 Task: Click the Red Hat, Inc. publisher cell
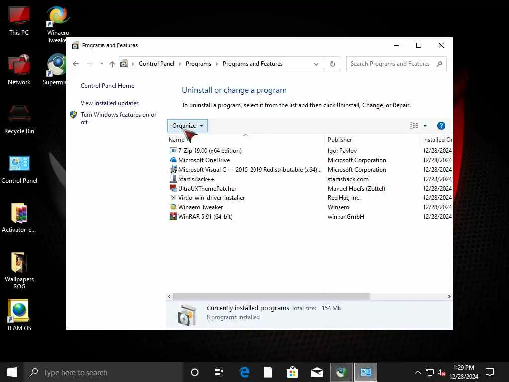click(x=344, y=197)
